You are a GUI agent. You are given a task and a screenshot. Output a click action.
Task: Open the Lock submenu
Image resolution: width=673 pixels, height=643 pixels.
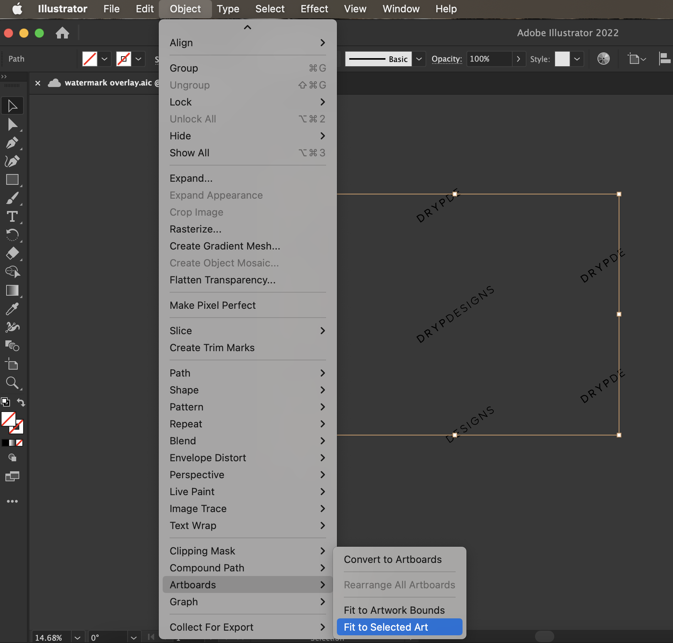pos(248,102)
